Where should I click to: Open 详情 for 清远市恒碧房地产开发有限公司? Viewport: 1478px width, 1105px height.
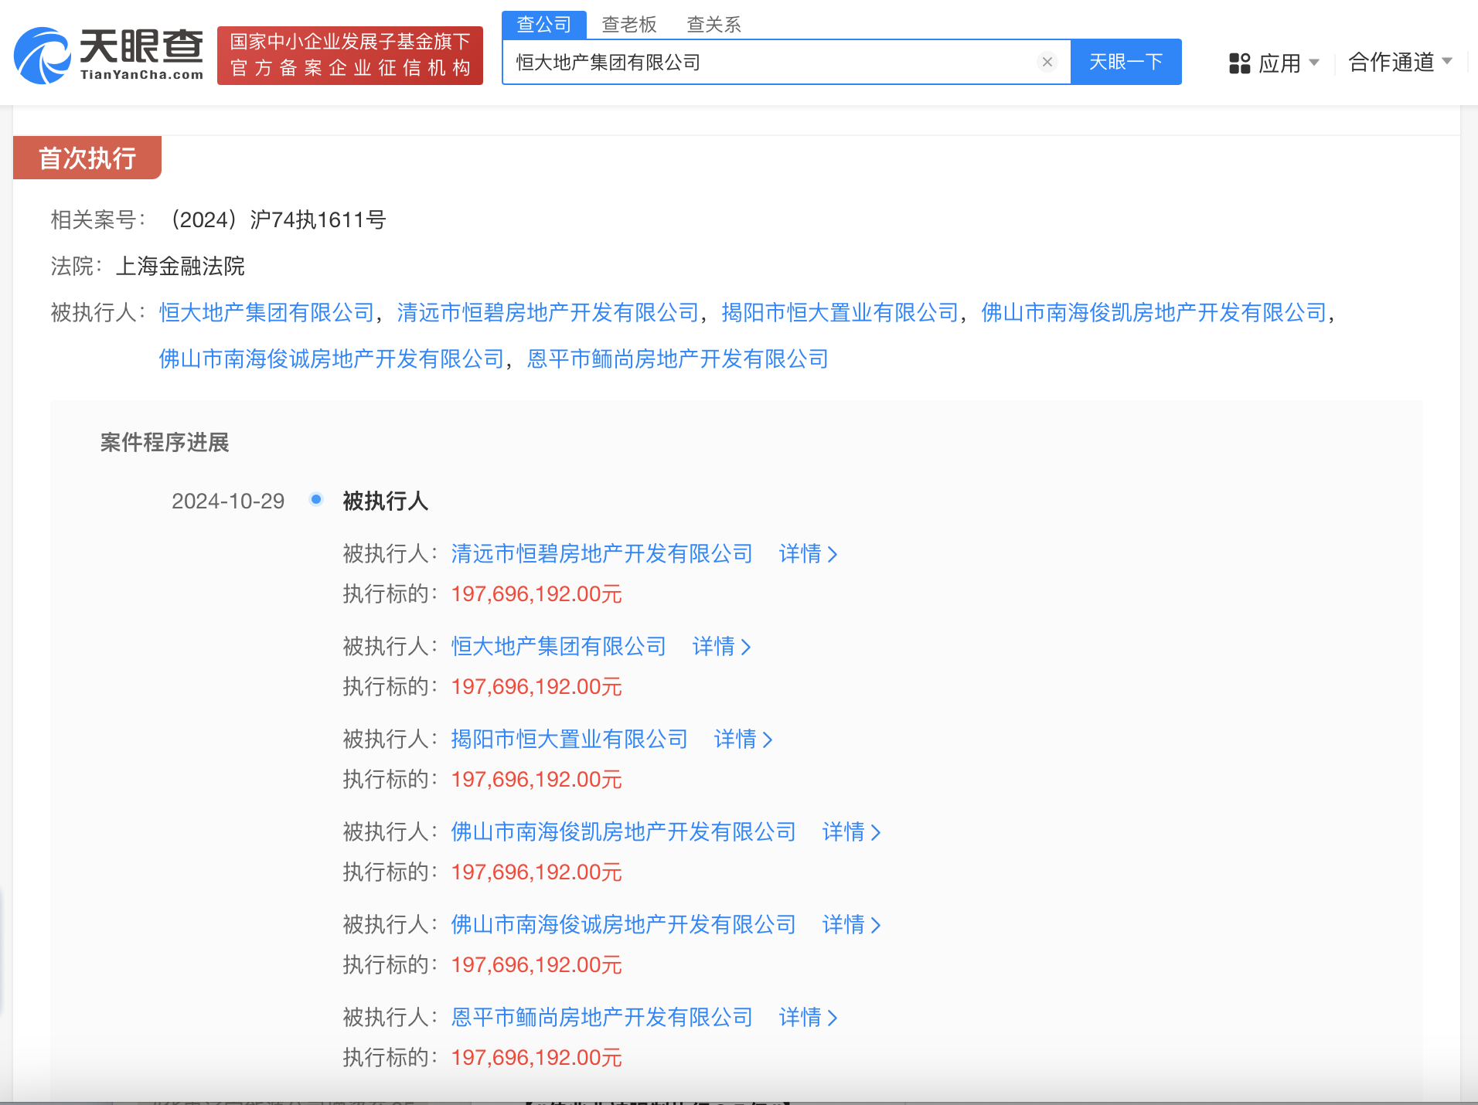tap(808, 553)
